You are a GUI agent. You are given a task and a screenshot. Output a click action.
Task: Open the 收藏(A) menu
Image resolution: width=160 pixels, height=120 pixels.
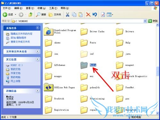click(x=42, y=8)
